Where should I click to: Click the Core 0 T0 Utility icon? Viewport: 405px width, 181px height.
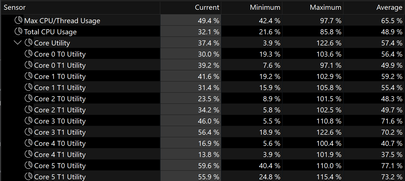(x=29, y=54)
